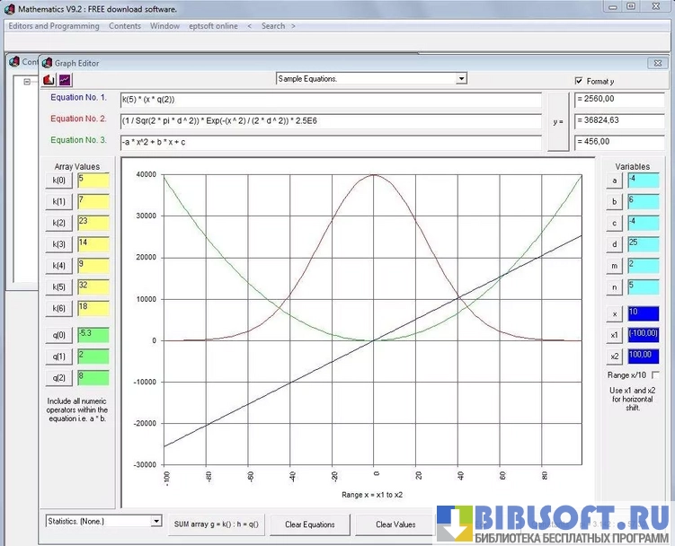The image size is (675, 546).
Task: Click the y = button beside equations
Action: (558, 119)
